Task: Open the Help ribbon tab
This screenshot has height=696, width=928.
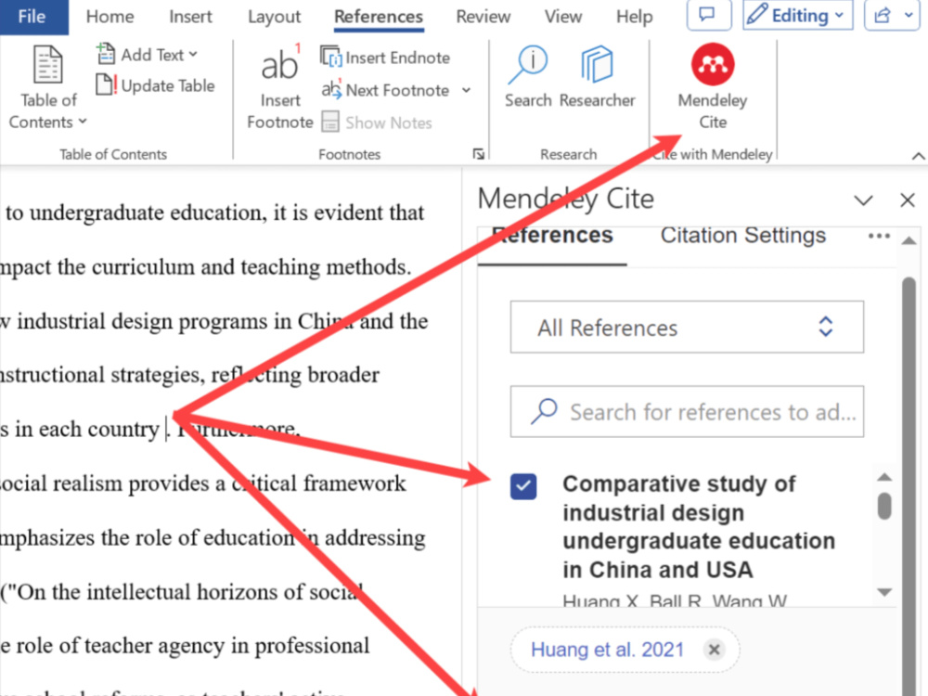Action: click(x=635, y=17)
